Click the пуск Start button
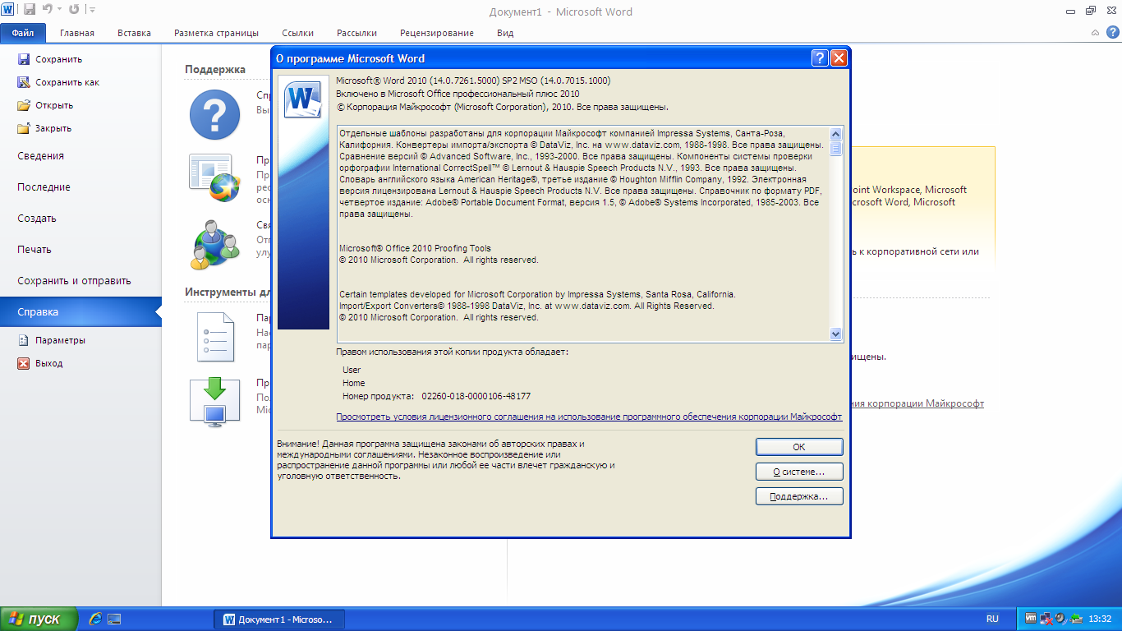This screenshot has width=1122, height=631. 39,619
